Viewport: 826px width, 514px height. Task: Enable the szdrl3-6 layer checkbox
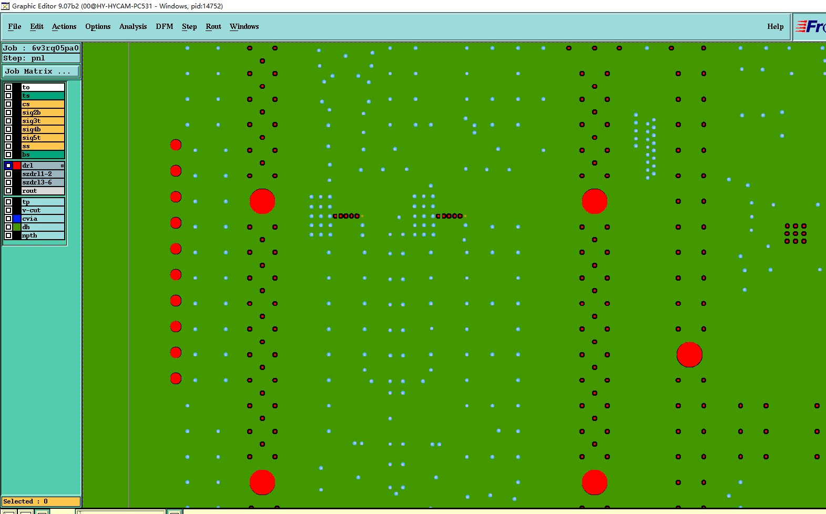coord(8,182)
